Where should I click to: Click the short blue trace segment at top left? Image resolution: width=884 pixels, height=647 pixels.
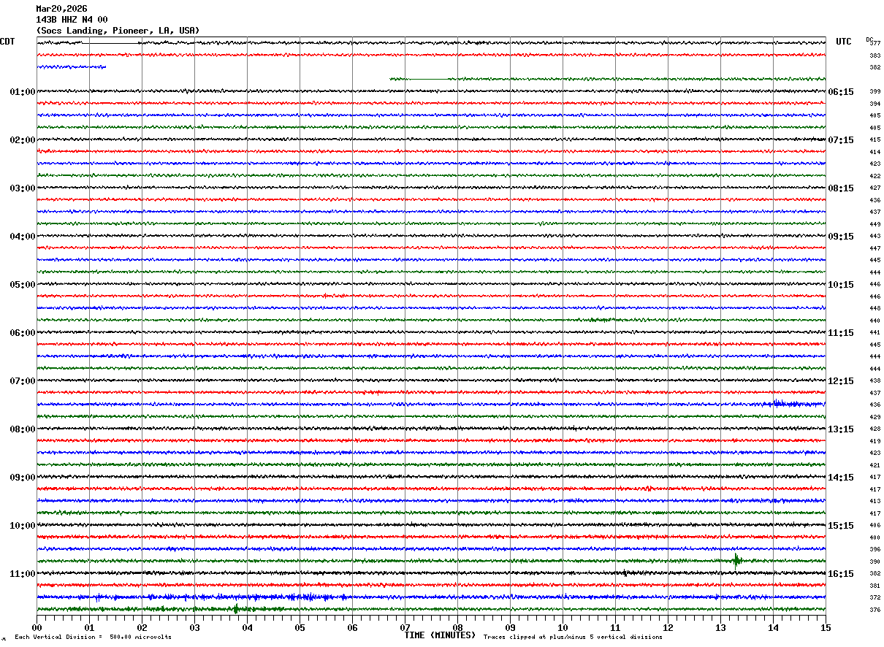tap(72, 67)
